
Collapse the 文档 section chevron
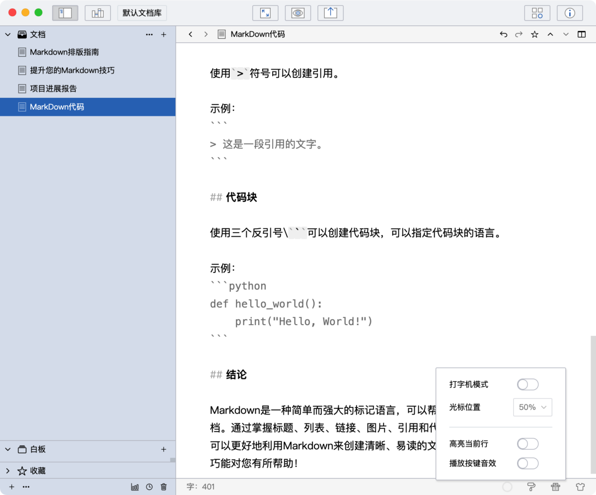(x=8, y=35)
